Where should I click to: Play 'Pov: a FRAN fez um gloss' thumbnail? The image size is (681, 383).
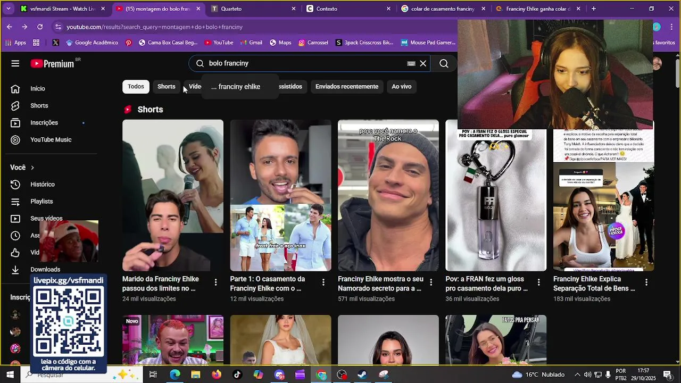point(496,195)
